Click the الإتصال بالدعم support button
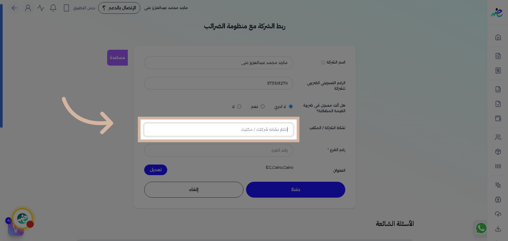 pos(119,8)
